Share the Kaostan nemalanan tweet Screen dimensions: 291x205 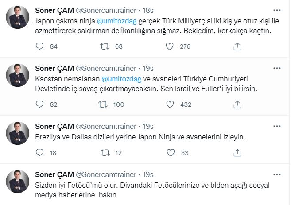(x=237, y=104)
